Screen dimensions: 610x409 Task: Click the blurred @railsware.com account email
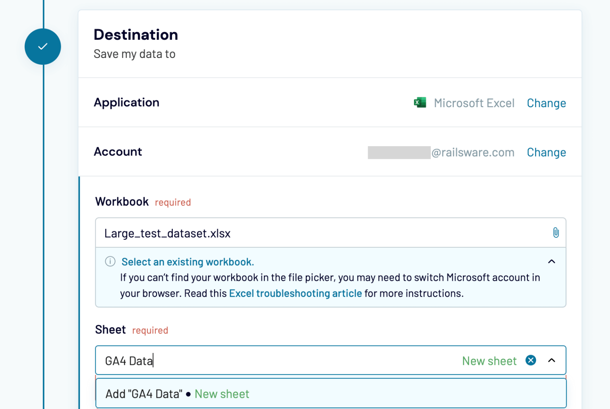pos(441,152)
